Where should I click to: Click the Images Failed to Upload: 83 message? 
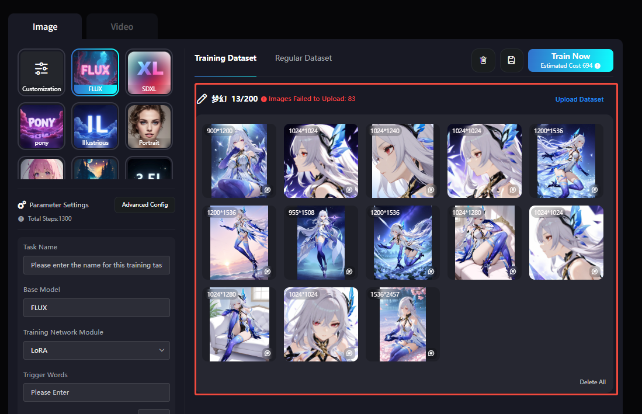tap(312, 99)
